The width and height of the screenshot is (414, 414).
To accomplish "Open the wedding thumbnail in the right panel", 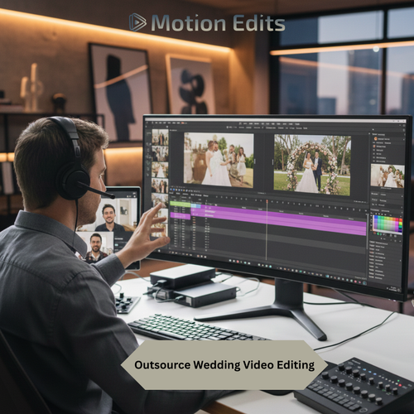I will [x=388, y=176].
